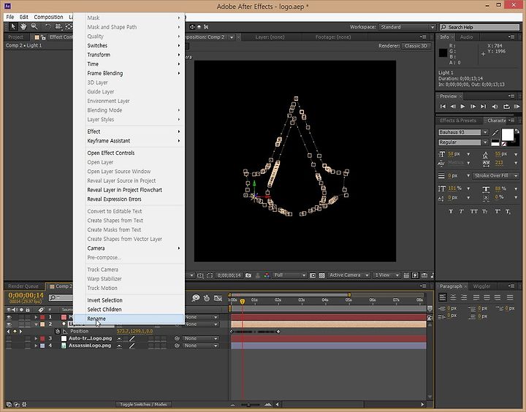Viewport: 526px width, 412px height.
Task: Open the File menu
Action: 10,17
